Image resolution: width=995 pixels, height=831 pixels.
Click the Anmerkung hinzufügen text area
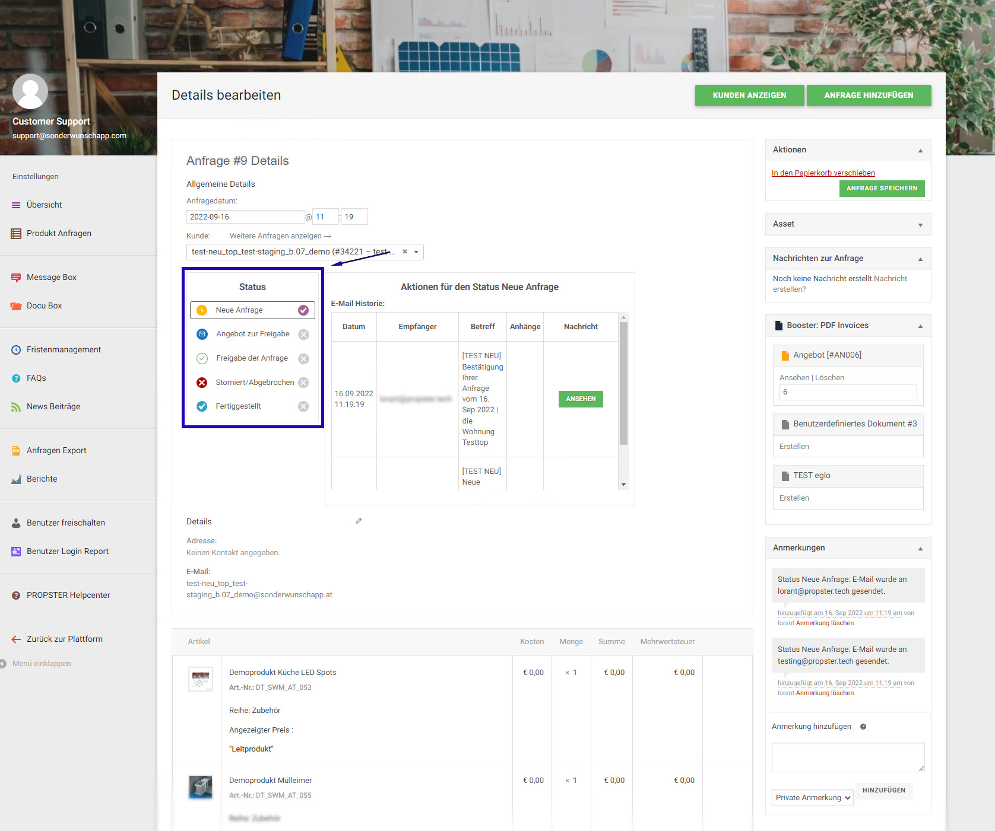click(x=848, y=757)
